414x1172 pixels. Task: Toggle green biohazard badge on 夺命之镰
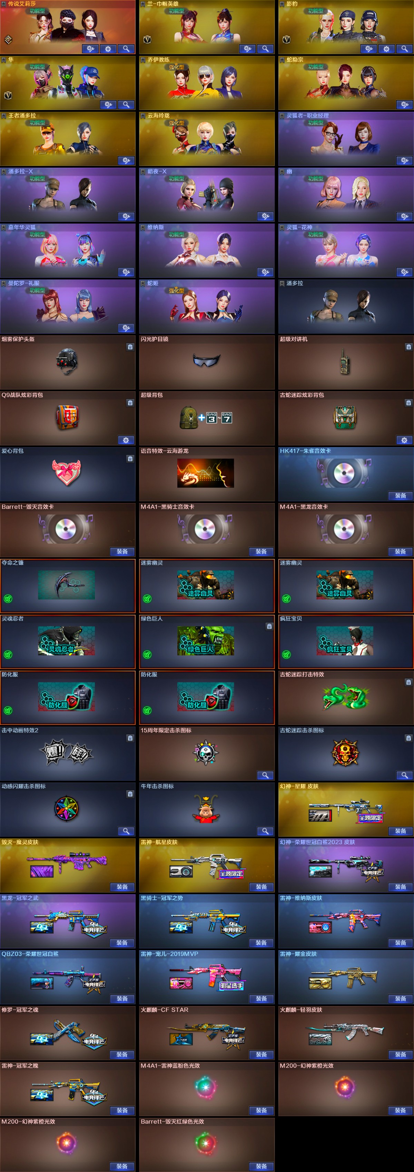pos(8,599)
